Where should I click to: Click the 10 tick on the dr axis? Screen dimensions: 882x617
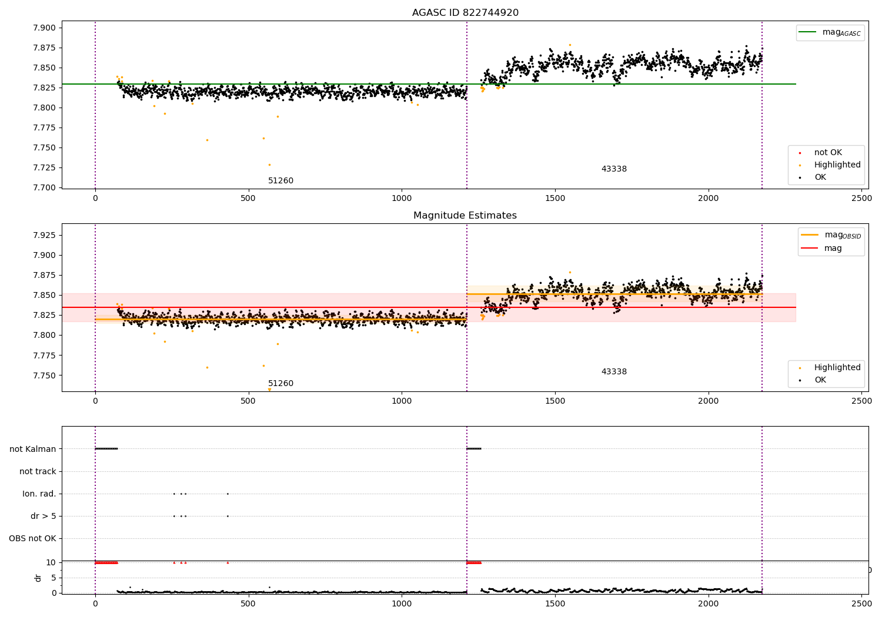click(51, 563)
